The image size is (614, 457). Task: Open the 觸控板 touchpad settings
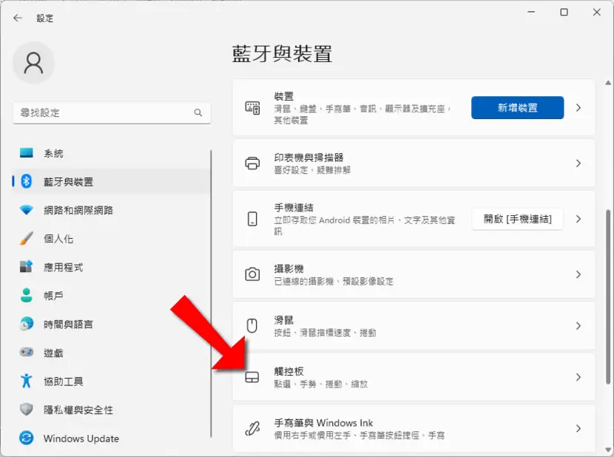click(x=414, y=377)
